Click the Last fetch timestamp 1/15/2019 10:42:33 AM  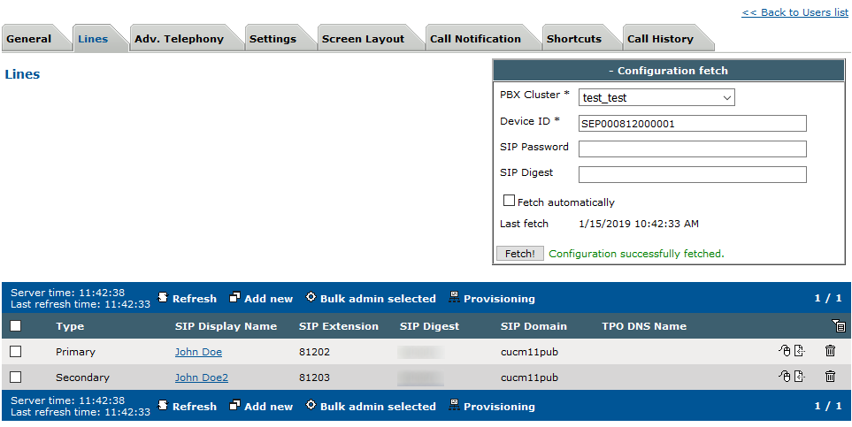coord(639,224)
